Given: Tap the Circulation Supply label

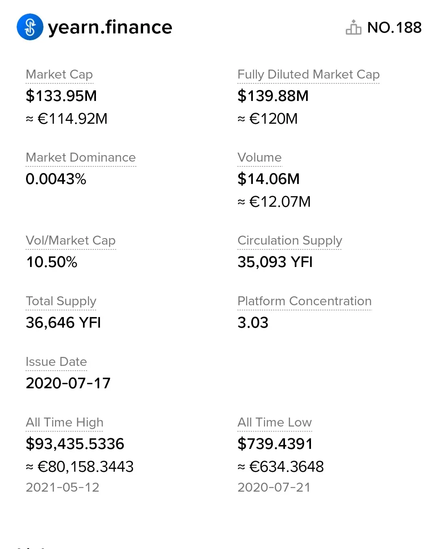Looking at the screenshot, I should pos(289,241).
